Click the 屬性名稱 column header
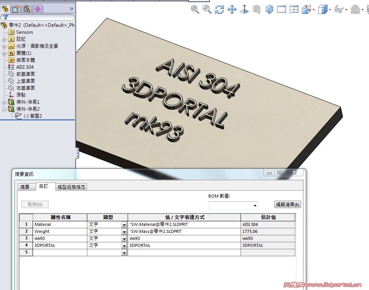Viewport: 369px width, 290px height. click(x=60, y=217)
